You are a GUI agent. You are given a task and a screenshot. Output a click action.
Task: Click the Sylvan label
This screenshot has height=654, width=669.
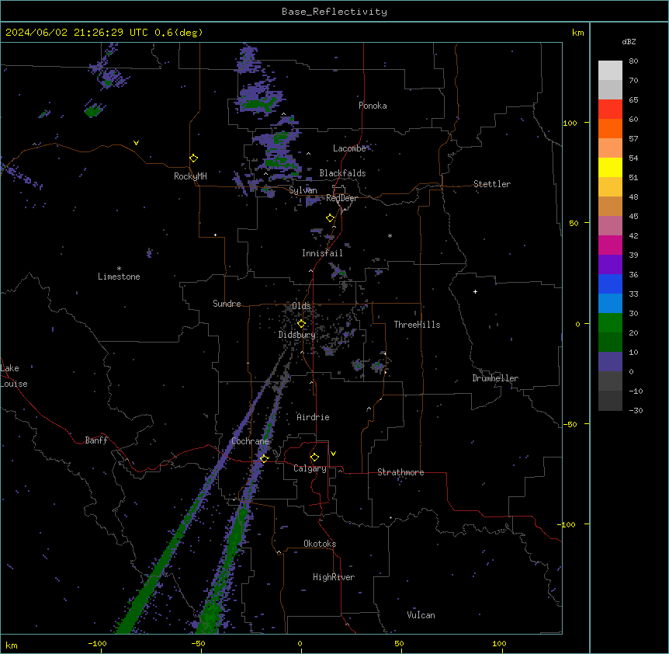point(303,190)
